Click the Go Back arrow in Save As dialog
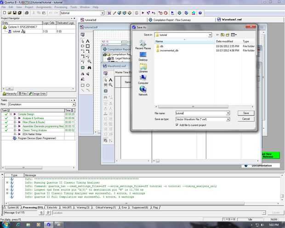The width and height of the screenshot is (285, 228). click(x=217, y=35)
